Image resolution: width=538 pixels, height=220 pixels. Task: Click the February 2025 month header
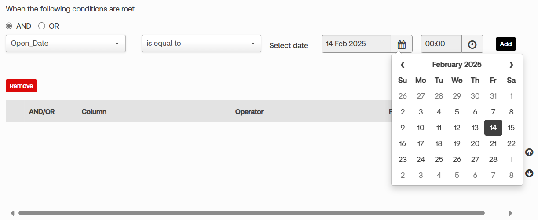(x=457, y=65)
